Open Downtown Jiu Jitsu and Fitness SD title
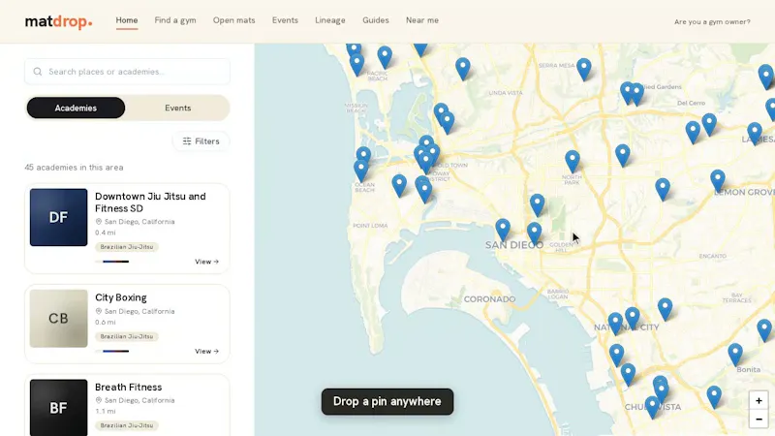This screenshot has width=775, height=436. coord(150,202)
